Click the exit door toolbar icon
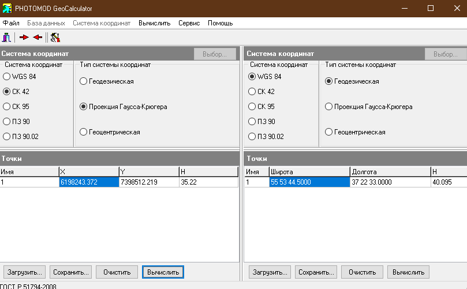The height and width of the screenshot is (289, 467). (6, 37)
